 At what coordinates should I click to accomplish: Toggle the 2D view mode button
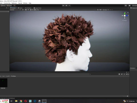[x=23, y=10]
